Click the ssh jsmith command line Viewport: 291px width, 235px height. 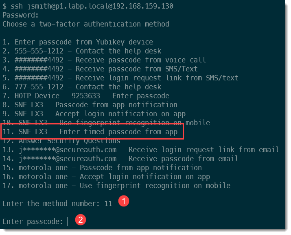coord(88,6)
